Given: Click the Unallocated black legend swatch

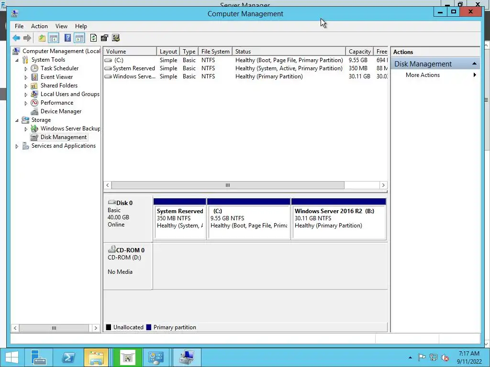Looking at the screenshot, I should 109,327.
